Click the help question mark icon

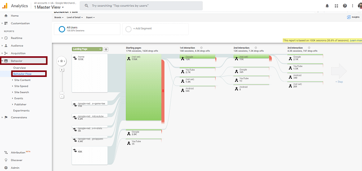click(x=345, y=6)
